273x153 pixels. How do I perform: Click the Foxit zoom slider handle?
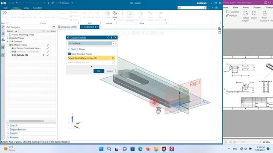tap(243, 142)
